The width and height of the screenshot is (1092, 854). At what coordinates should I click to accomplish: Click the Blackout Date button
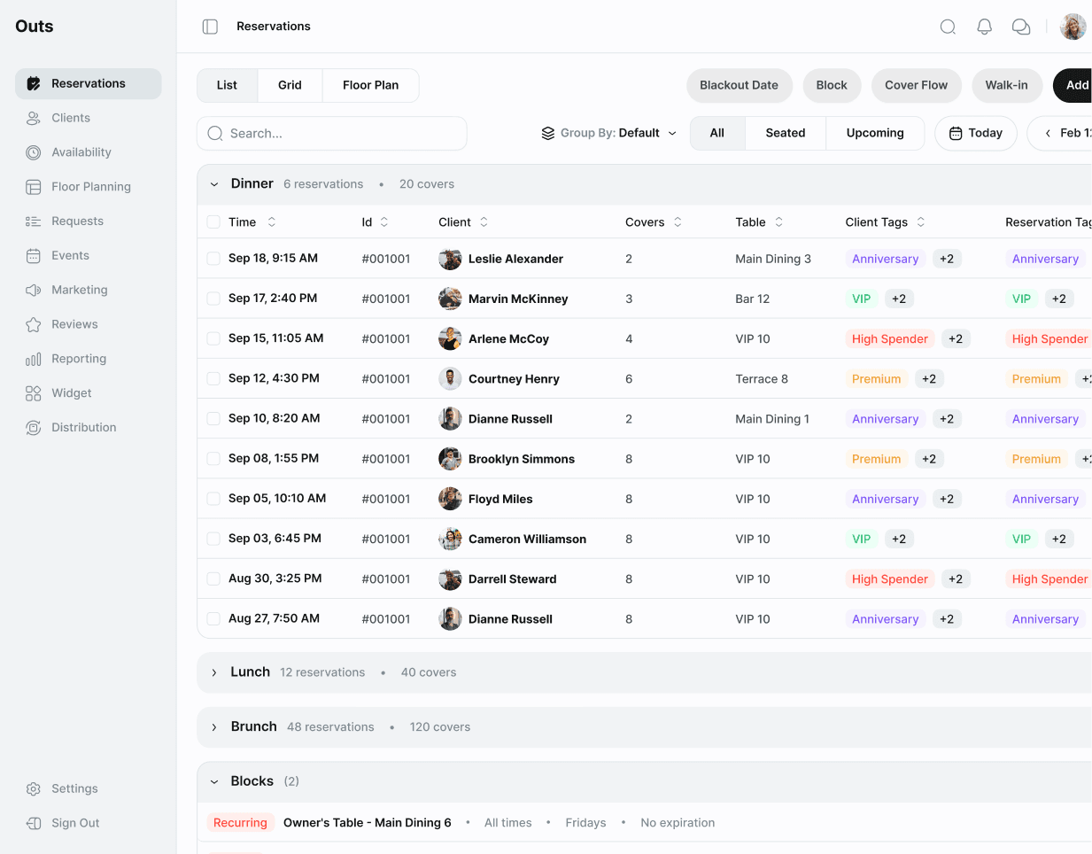[x=739, y=85]
